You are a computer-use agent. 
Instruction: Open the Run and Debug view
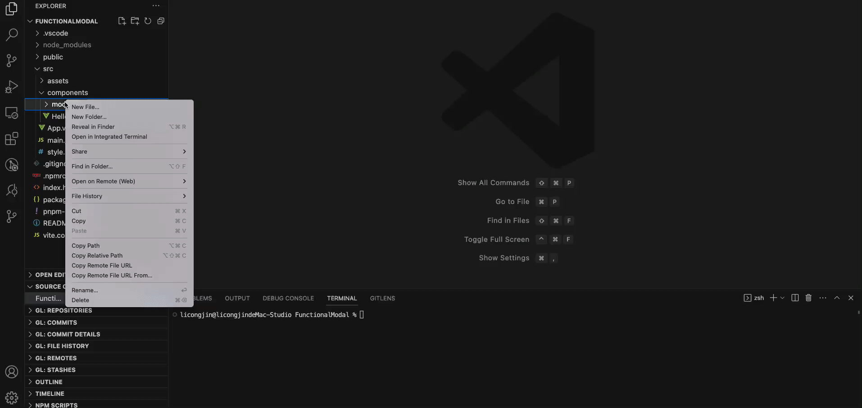click(x=12, y=86)
